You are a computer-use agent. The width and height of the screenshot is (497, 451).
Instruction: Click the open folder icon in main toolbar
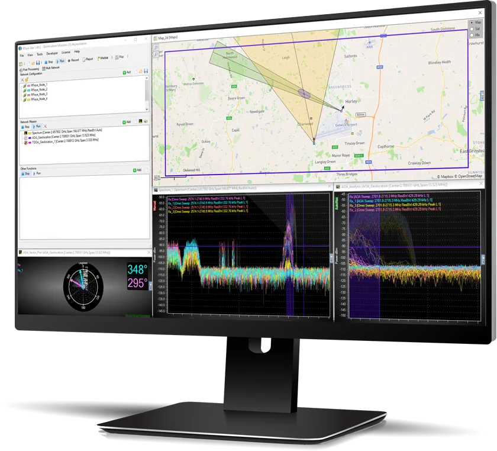(x=33, y=63)
